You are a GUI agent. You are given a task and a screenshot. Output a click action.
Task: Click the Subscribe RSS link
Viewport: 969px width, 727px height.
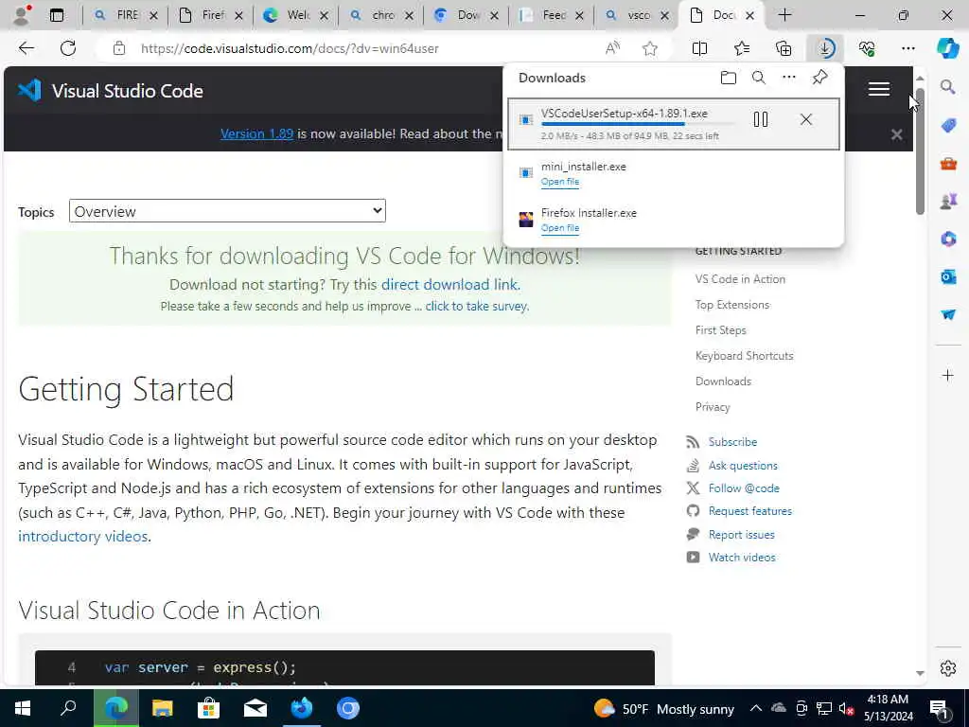732,442
